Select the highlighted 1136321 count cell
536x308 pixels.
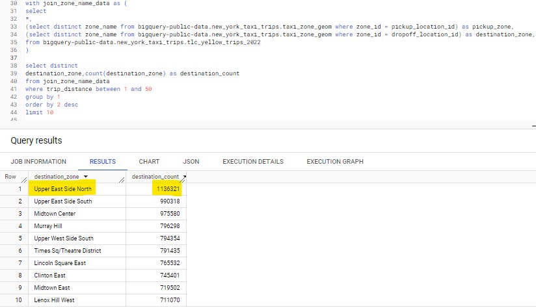tap(168, 189)
